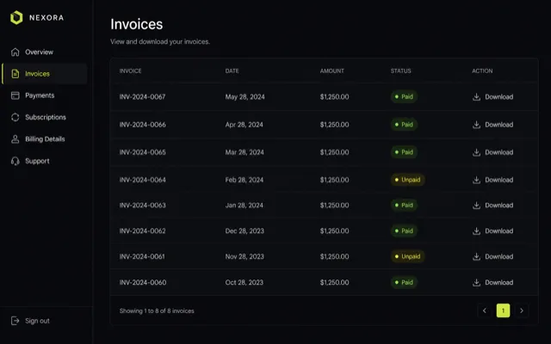Click download icon for INV-2024-0064

[476, 180]
